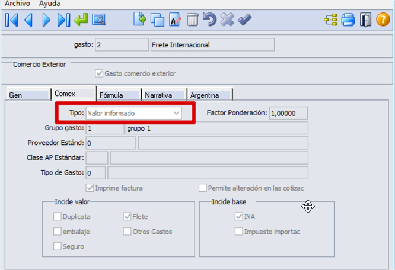Screen dimensions: 395x270
Task: Go to the first record
Action: pyautogui.click(x=12, y=20)
